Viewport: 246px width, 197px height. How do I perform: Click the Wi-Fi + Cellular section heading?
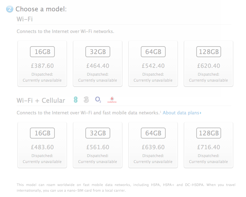tap(41, 101)
